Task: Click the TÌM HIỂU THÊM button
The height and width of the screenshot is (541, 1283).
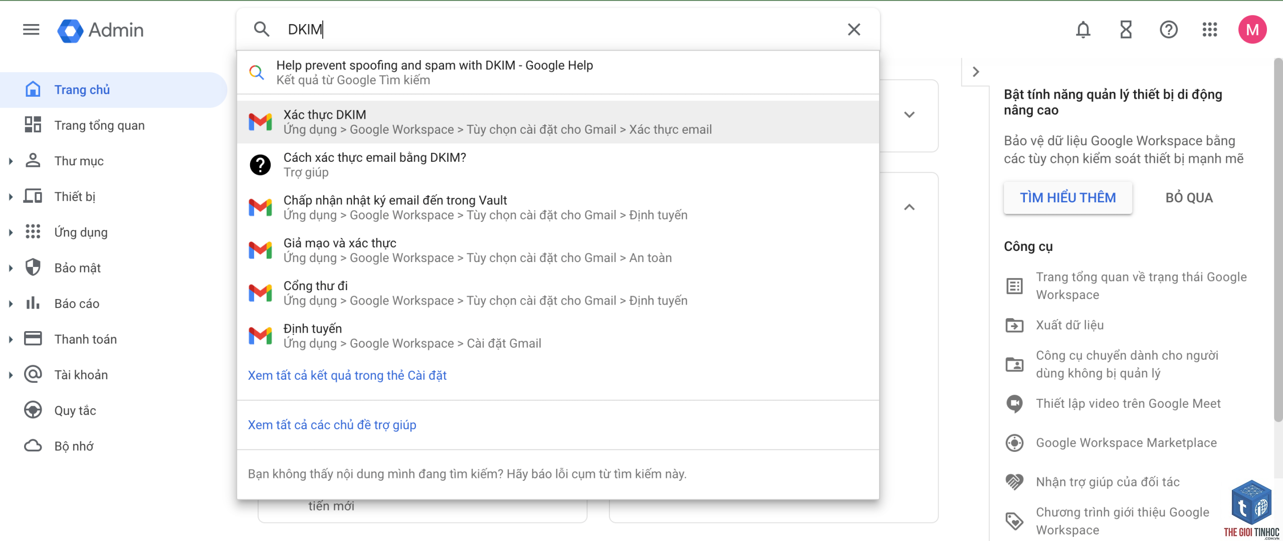Action: (1067, 198)
